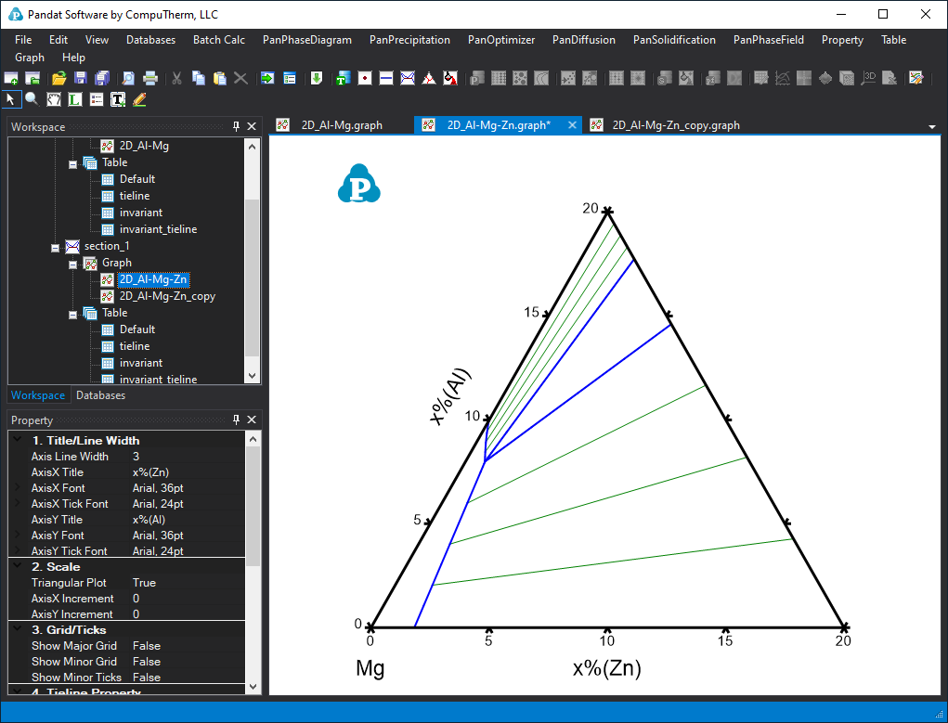Click the point calculation icon
The image size is (948, 723).
tap(365, 78)
